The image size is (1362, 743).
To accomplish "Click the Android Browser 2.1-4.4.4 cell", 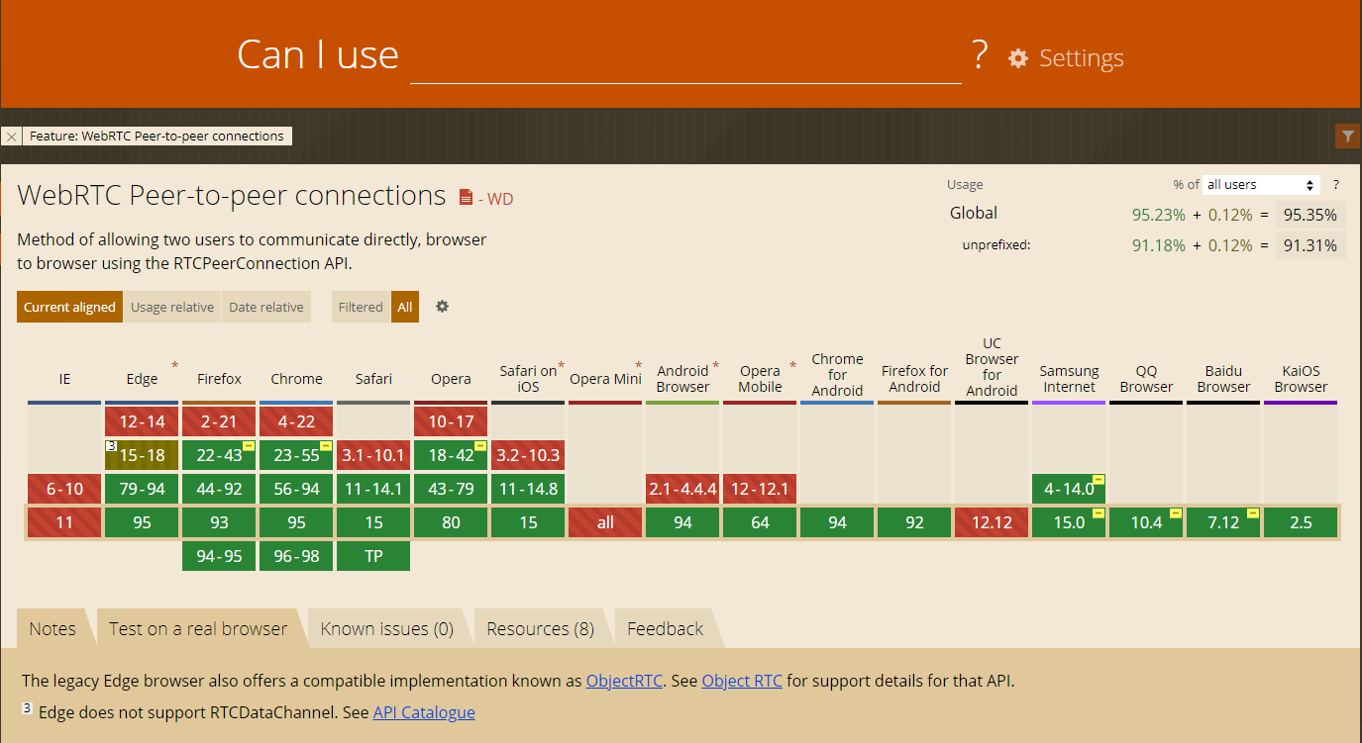I will [x=682, y=489].
